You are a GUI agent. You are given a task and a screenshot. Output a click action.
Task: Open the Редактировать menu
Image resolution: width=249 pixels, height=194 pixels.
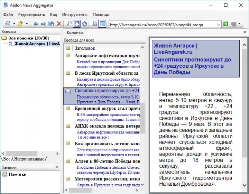click(x=31, y=15)
